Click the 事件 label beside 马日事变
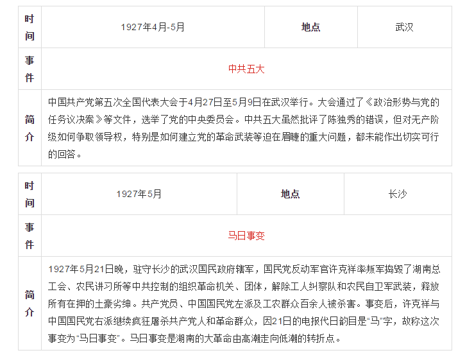Screen dimensions: 474x355 (30, 236)
